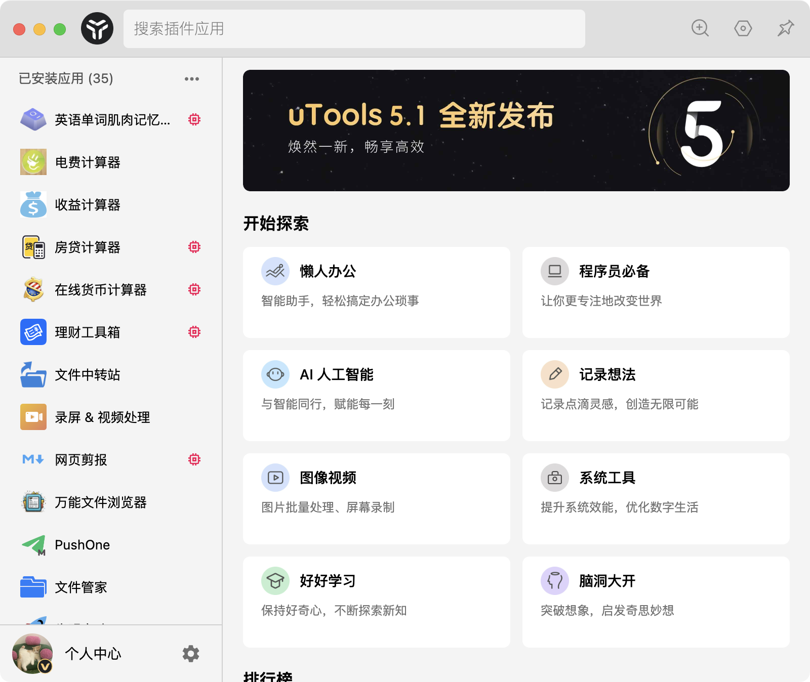Open the 懒人办公 category card
Screen dimensions: 810x682
377,292
